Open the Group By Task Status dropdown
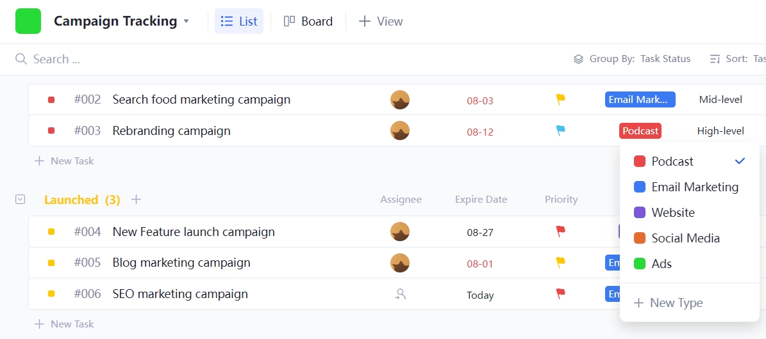The image size is (766, 339). click(631, 59)
